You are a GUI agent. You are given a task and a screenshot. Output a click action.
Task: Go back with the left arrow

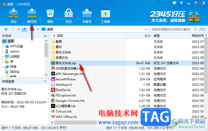6,29
